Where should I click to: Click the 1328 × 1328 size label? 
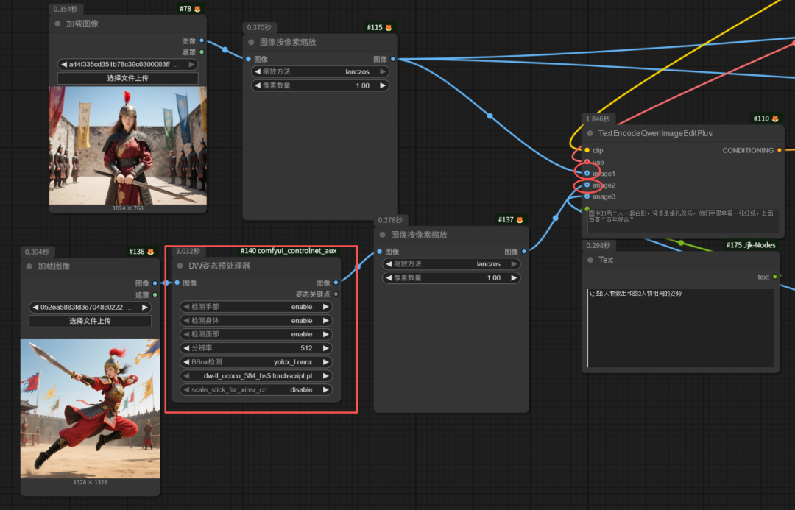[x=91, y=482]
